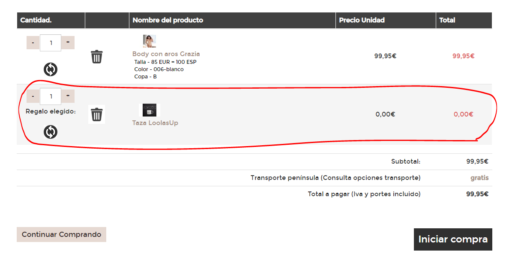
Task: Focus the quantity field of the Body item
Action: coord(51,43)
